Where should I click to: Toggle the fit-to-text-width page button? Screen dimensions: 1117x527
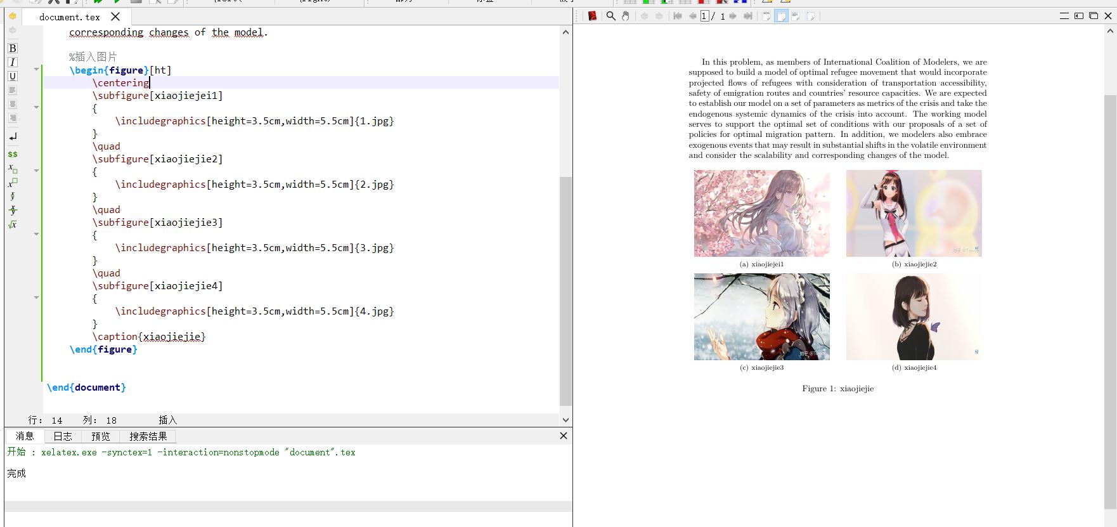796,16
